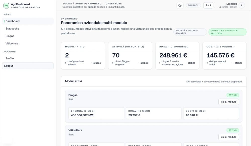251x146 pixels.
Task: Click the Panoramica aziendale multi-modulo heading
Action: point(94,23)
